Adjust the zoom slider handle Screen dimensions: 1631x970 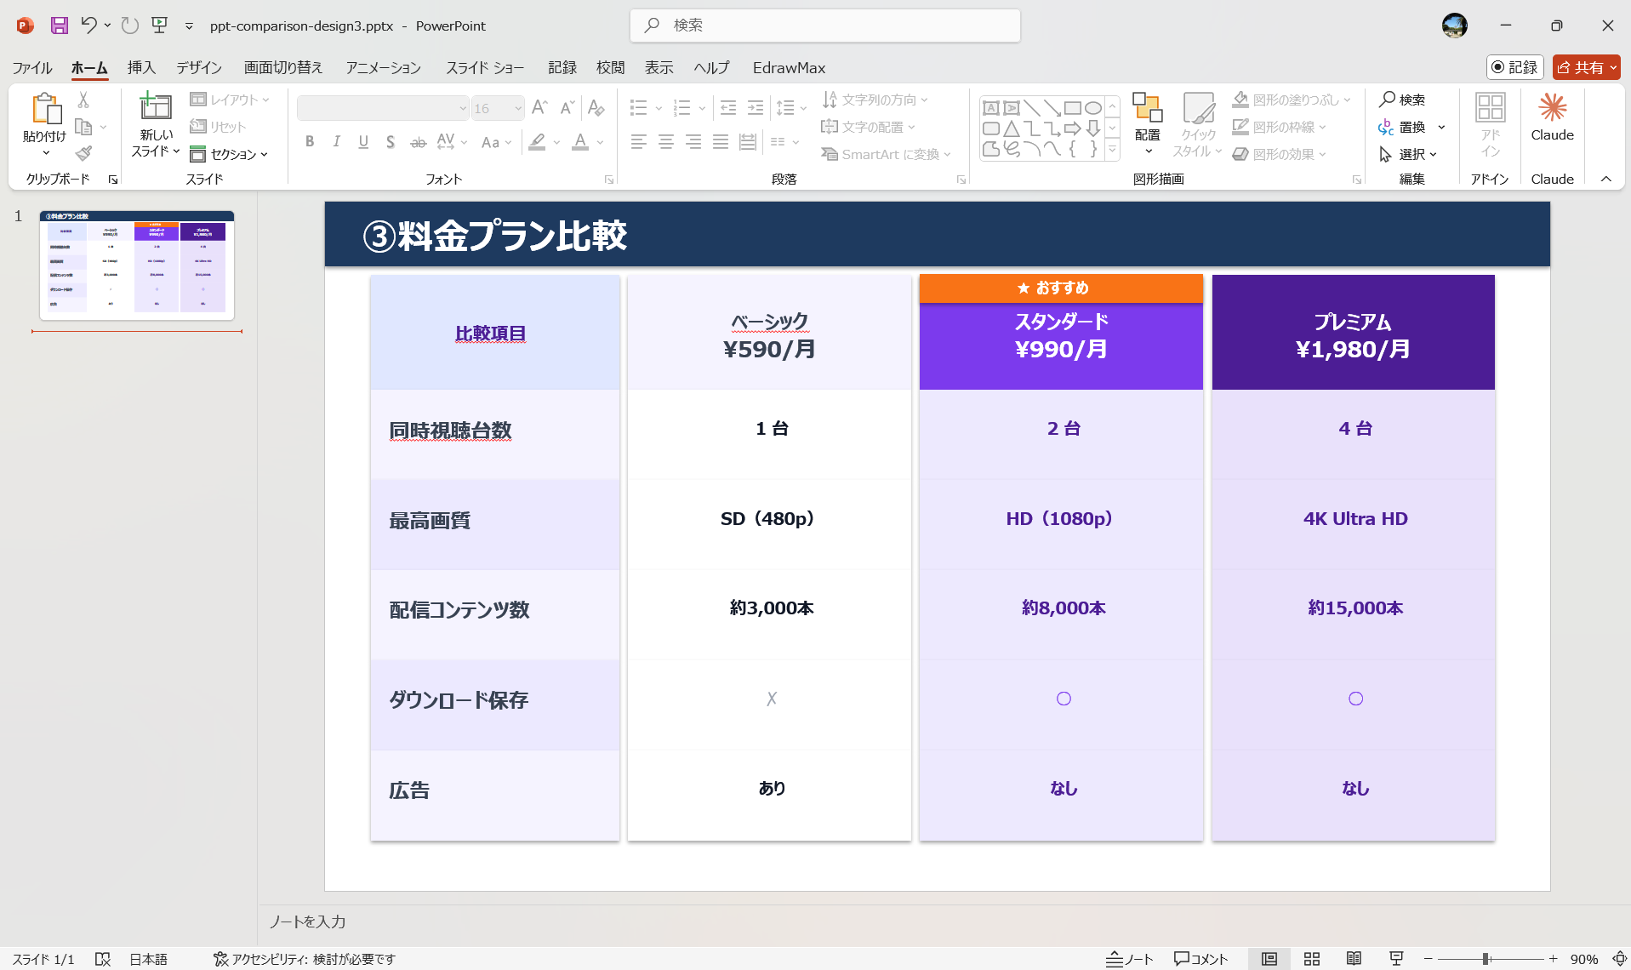coord(1486,959)
